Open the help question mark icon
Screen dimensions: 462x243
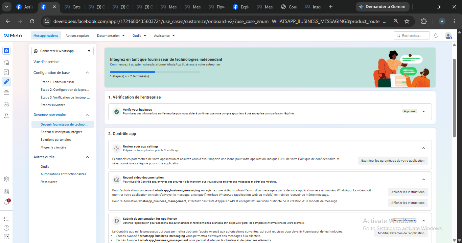coord(6,228)
